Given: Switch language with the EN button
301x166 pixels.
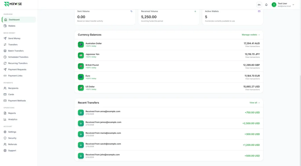Looking at the screenshot, I should tap(259, 5).
